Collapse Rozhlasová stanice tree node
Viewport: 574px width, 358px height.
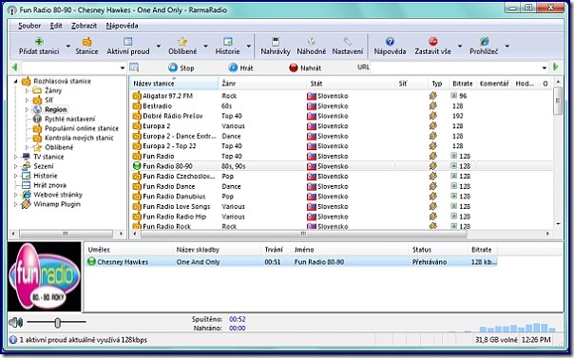coord(15,81)
